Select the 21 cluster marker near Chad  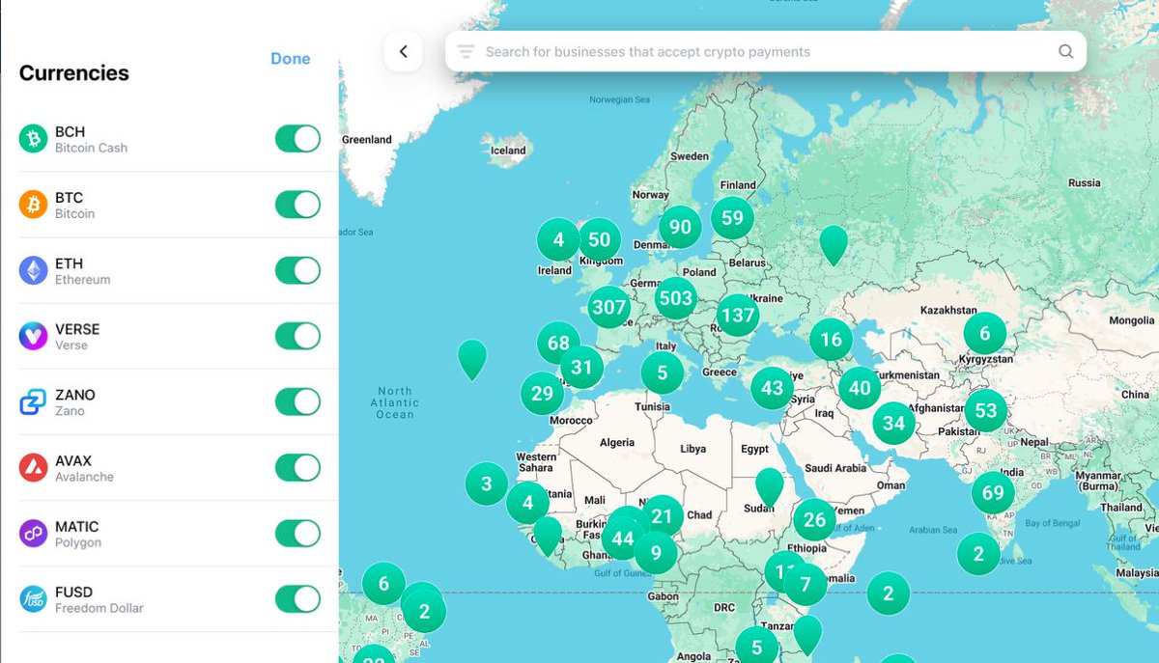[x=662, y=516]
